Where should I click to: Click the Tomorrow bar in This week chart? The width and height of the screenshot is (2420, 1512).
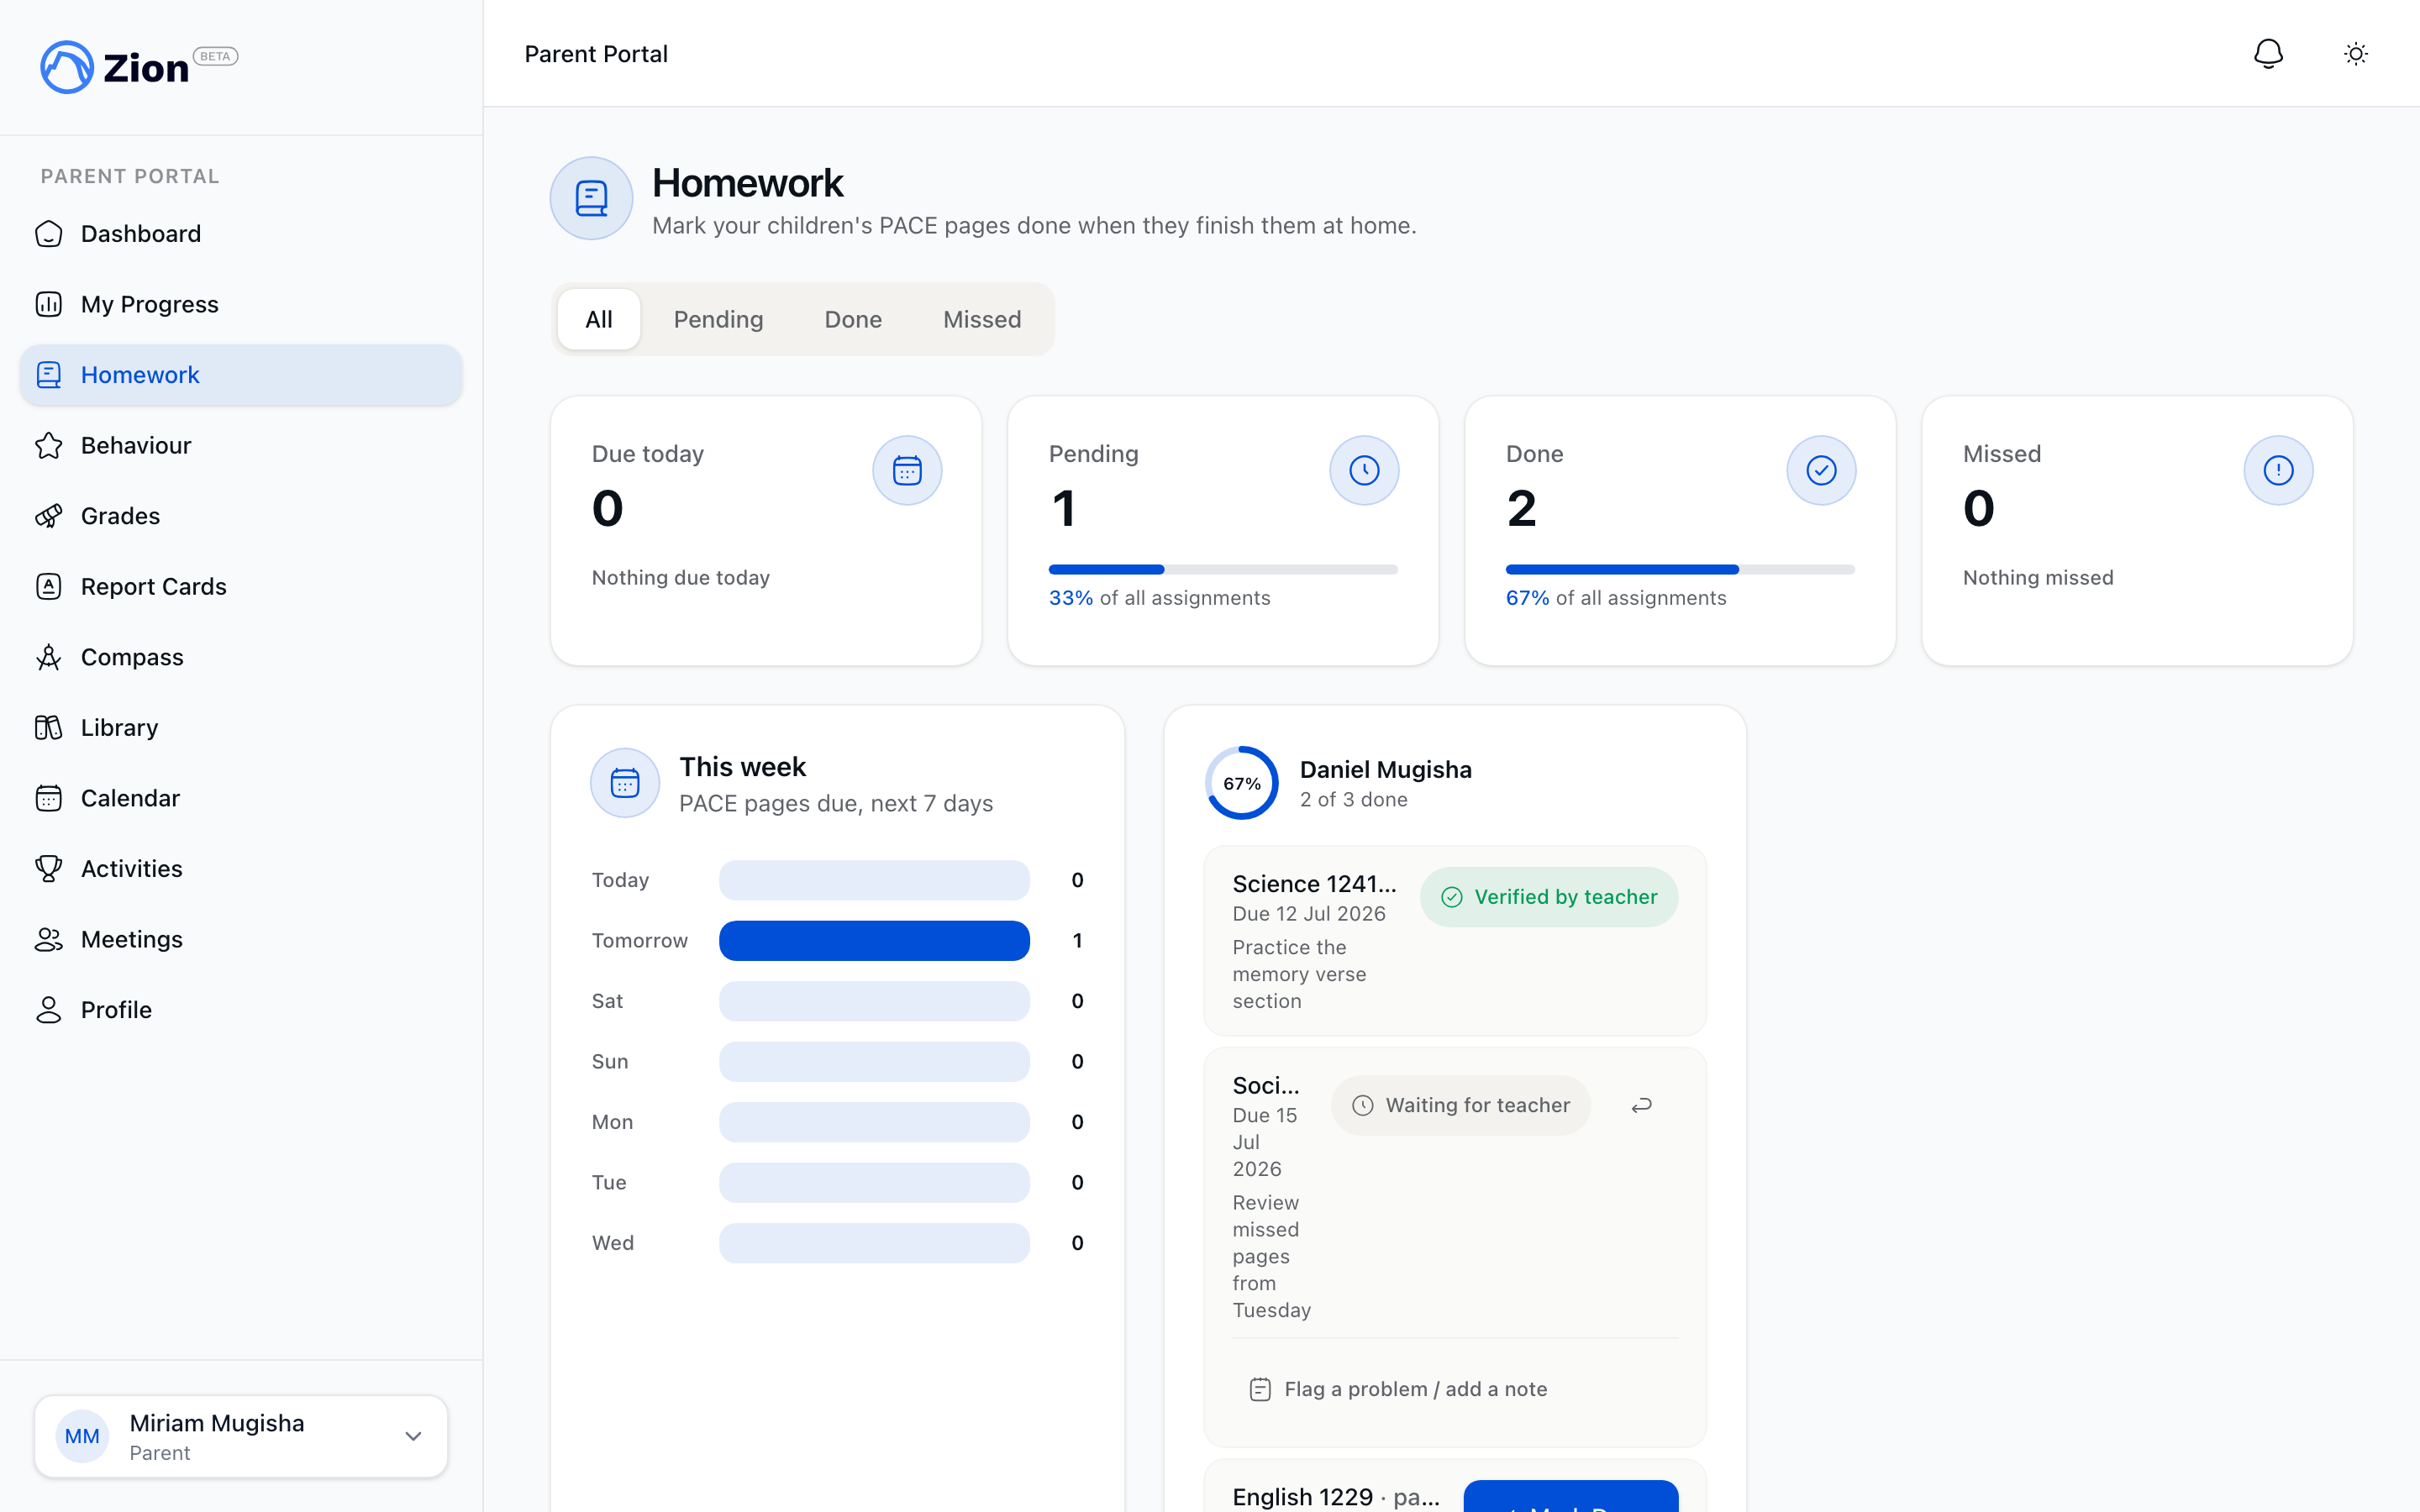point(874,940)
